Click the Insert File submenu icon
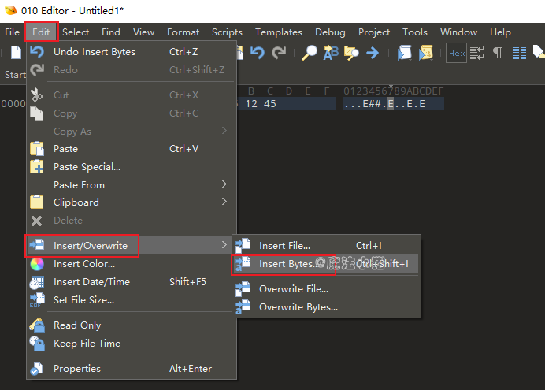The image size is (545, 390). [x=243, y=245]
